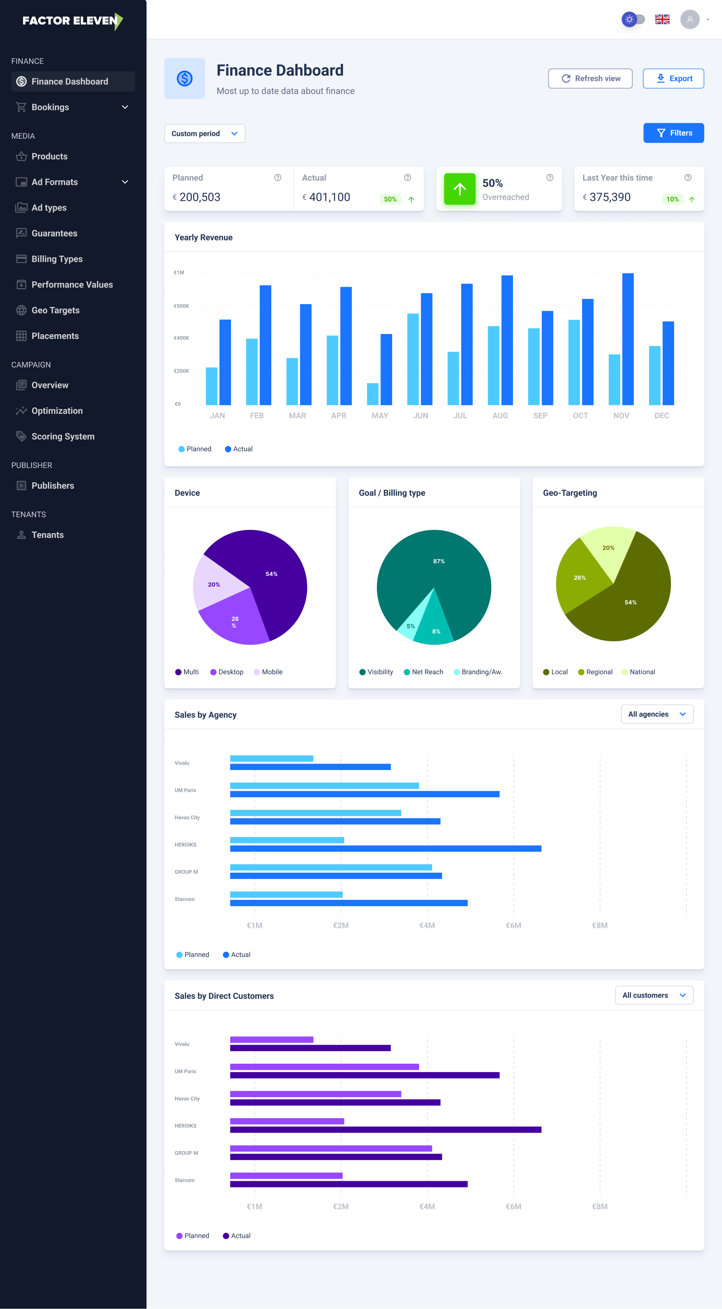Click the Billing Types card icon

(x=21, y=259)
